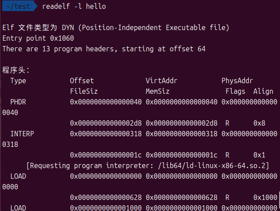Click the ~/test prompt directory segment

[19, 6]
